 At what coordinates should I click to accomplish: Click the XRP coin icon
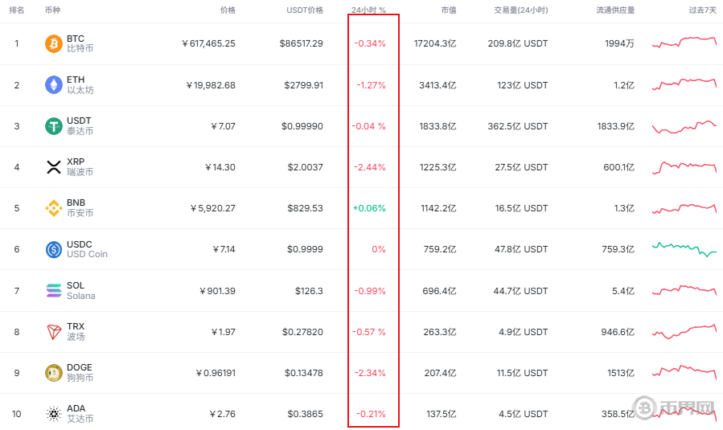coord(54,167)
